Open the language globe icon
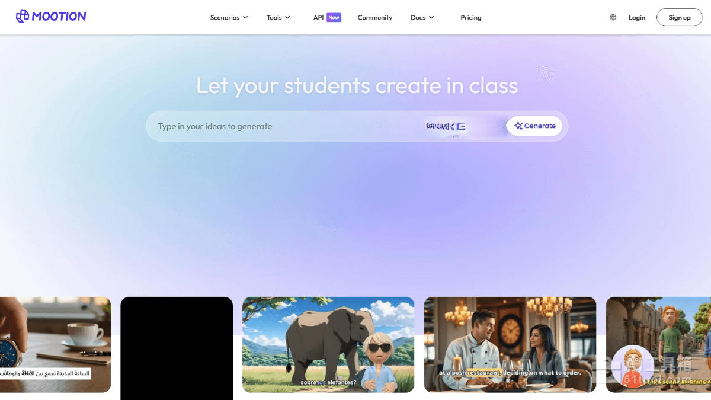The image size is (711, 400). pyautogui.click(x=613, y=17)
